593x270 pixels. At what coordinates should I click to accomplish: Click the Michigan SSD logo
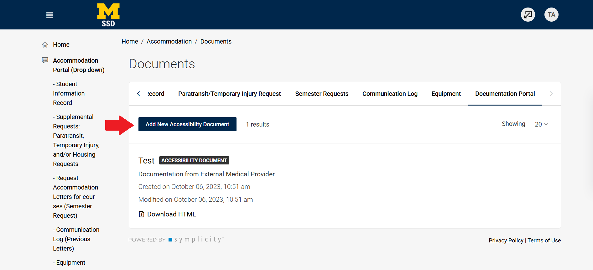click(108, 15)
